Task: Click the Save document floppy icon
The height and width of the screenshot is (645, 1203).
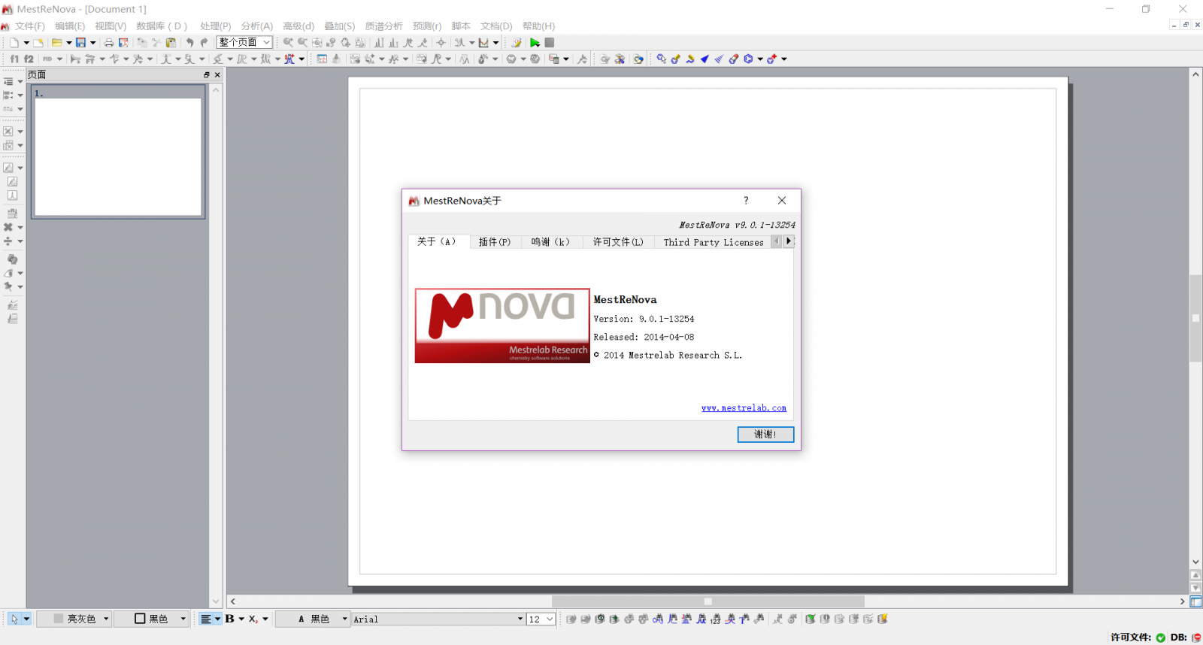Action: coord(80,43)
